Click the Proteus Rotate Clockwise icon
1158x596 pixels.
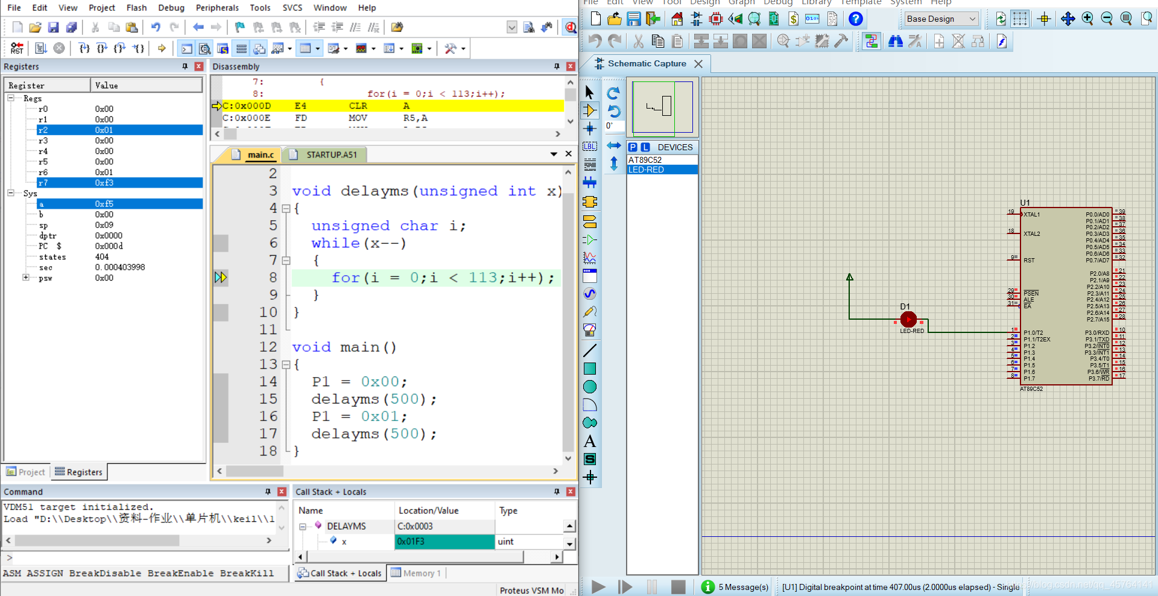(613, 93)
